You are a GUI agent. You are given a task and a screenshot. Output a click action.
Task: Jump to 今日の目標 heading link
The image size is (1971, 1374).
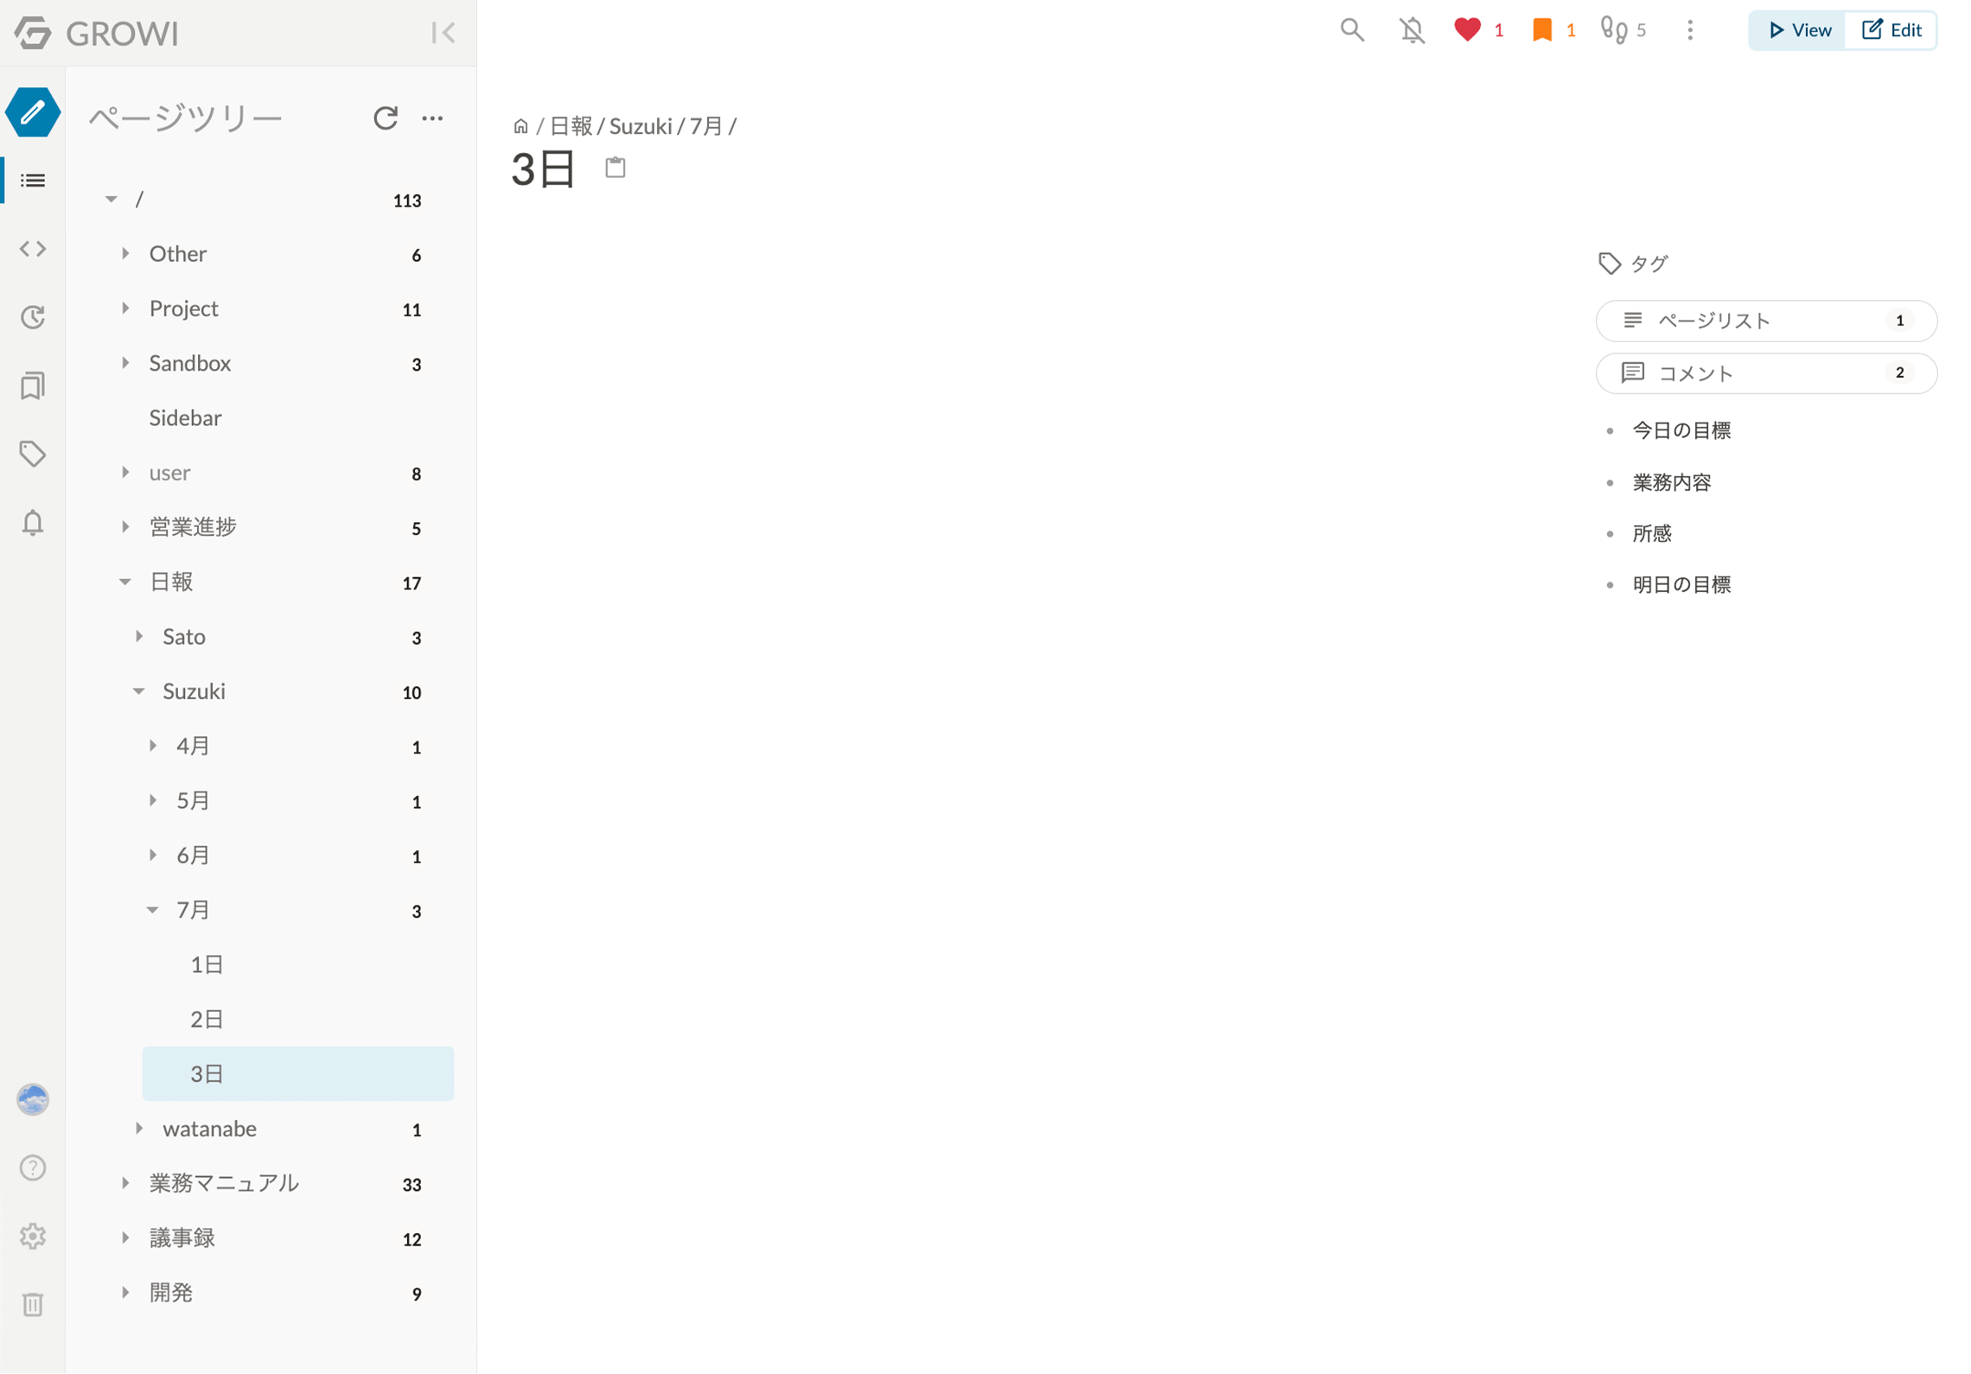(1681, 430)
